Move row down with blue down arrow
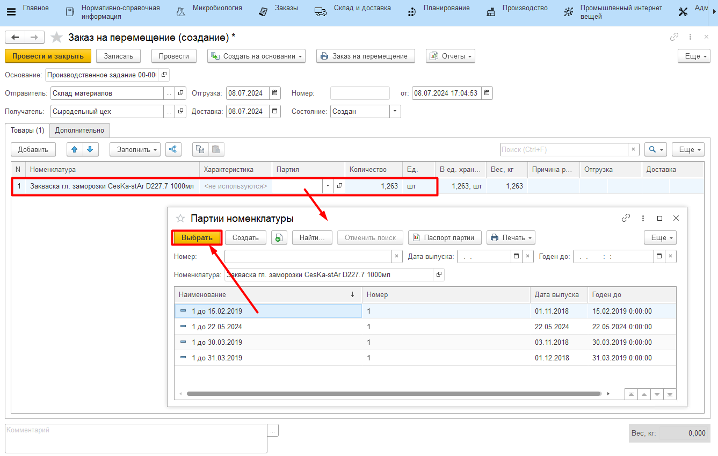 [x=90, y=149]
